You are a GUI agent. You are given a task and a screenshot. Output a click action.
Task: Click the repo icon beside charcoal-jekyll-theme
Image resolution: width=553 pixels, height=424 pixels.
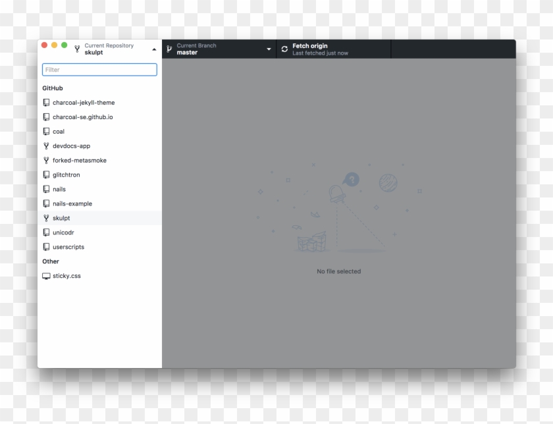pos(46,103)
